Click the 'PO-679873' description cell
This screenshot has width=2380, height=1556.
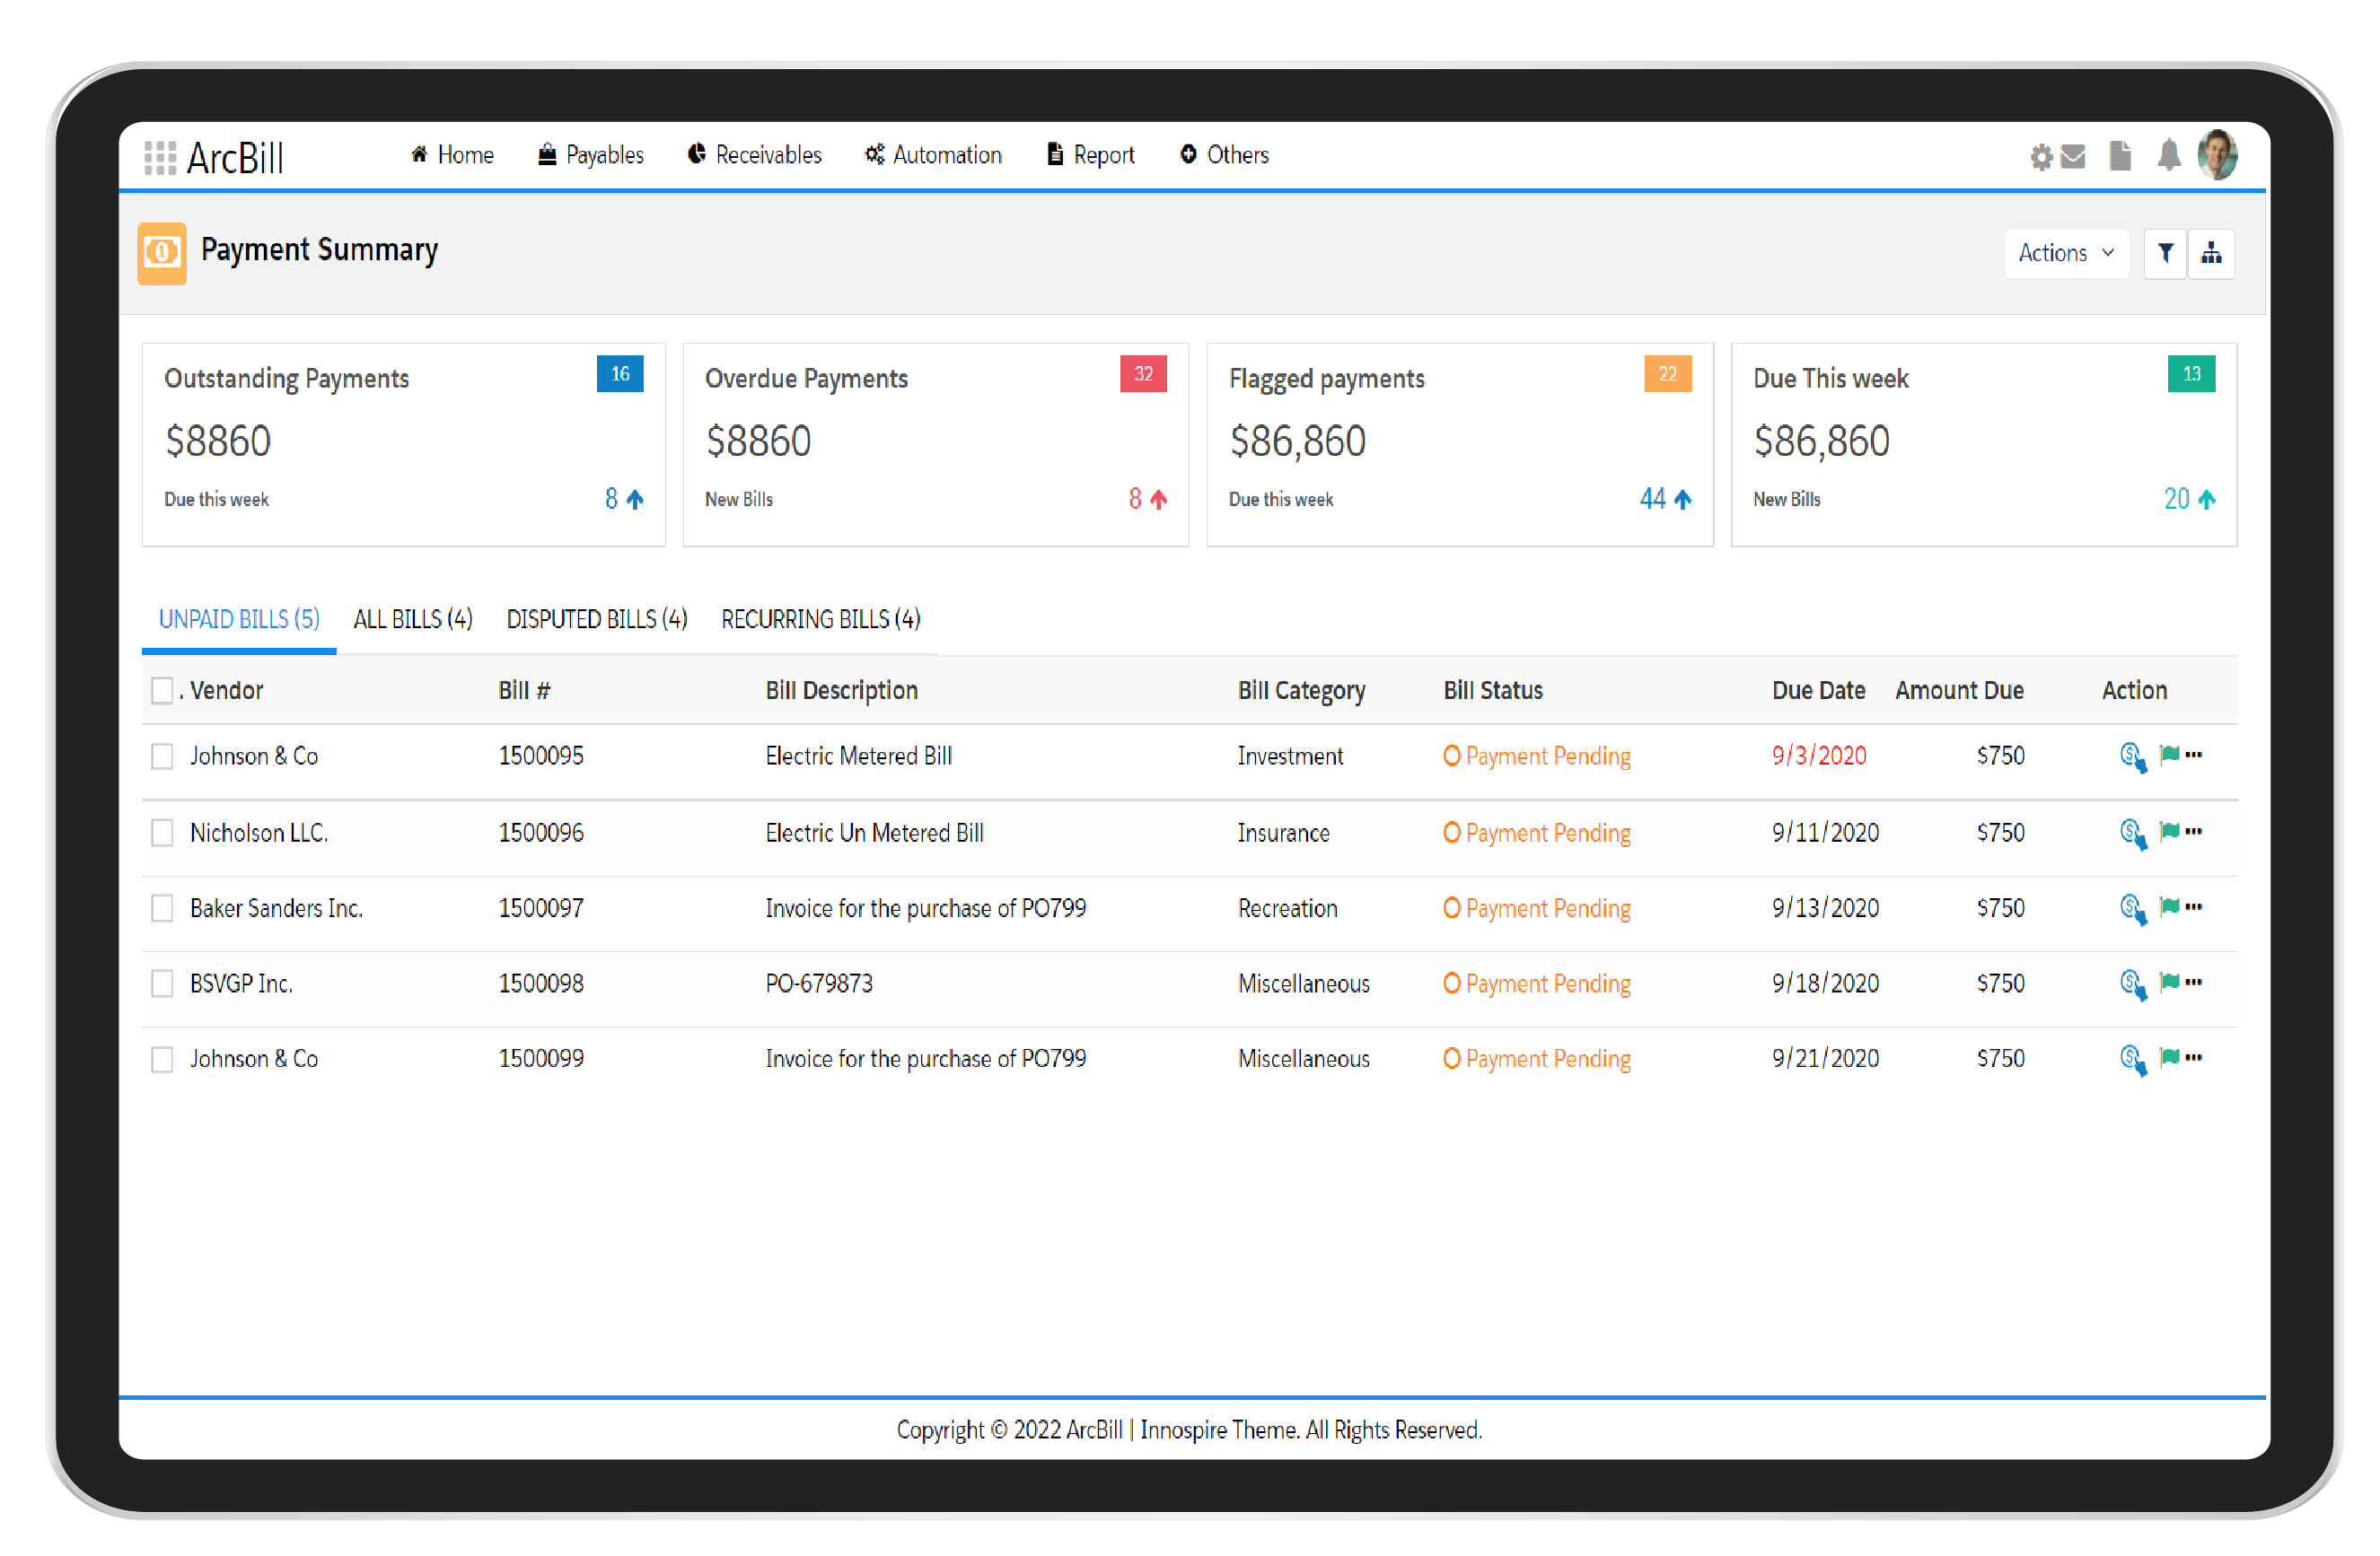click(819, 983)
